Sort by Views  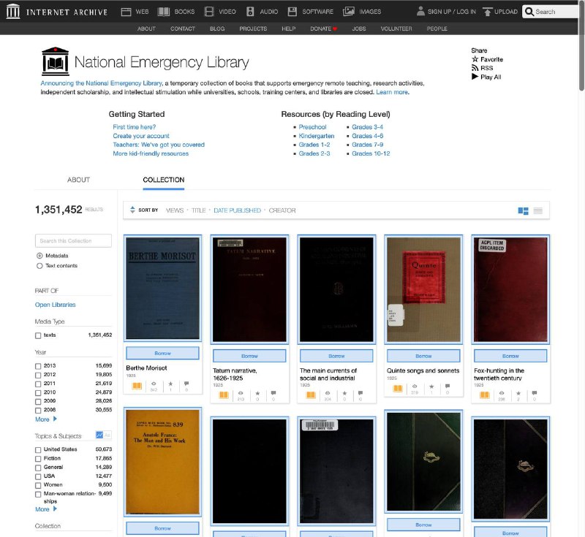[175, 210]
